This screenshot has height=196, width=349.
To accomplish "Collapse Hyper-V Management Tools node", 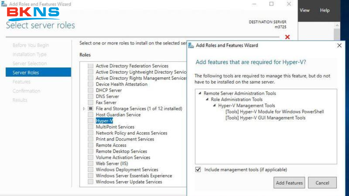I will (x=214, y=105).
